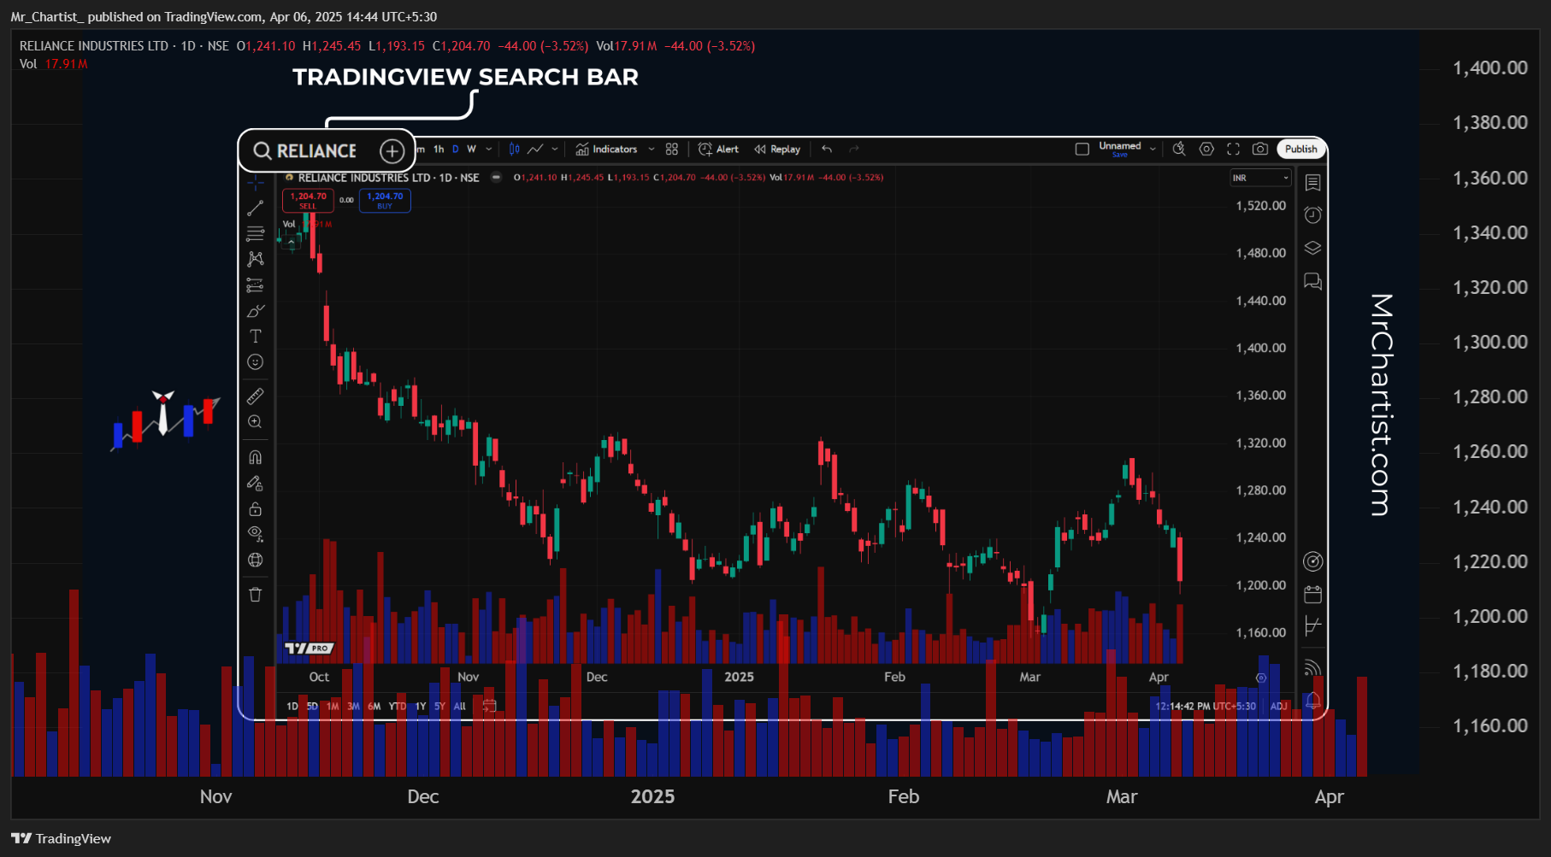Start bar Replay mode
This screenshot has width=1551, height=857.
coord(777,150)
